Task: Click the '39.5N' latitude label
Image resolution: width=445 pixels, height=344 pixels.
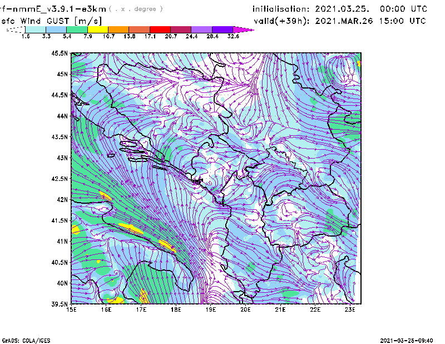Action: tap(60, 304)
